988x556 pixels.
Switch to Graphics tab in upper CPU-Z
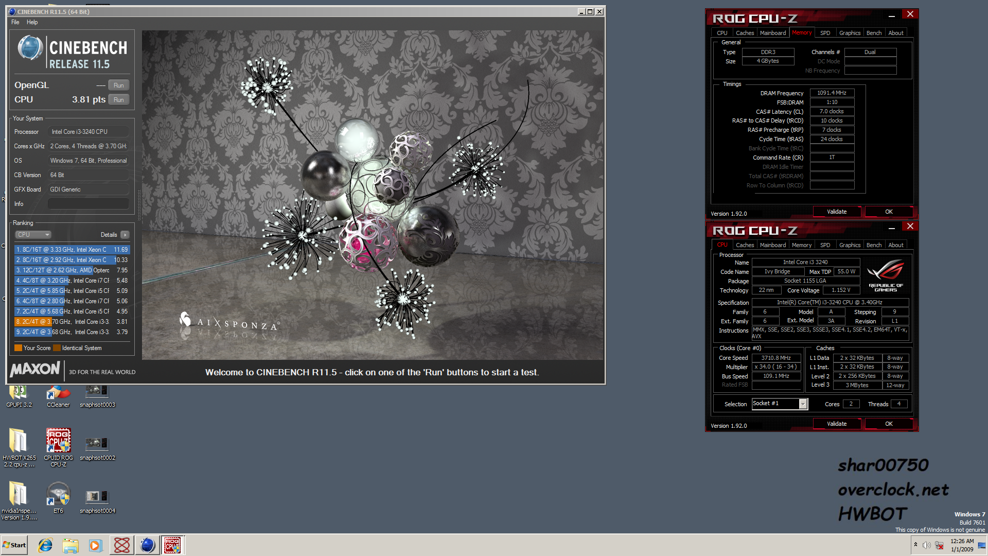point(850,33)
